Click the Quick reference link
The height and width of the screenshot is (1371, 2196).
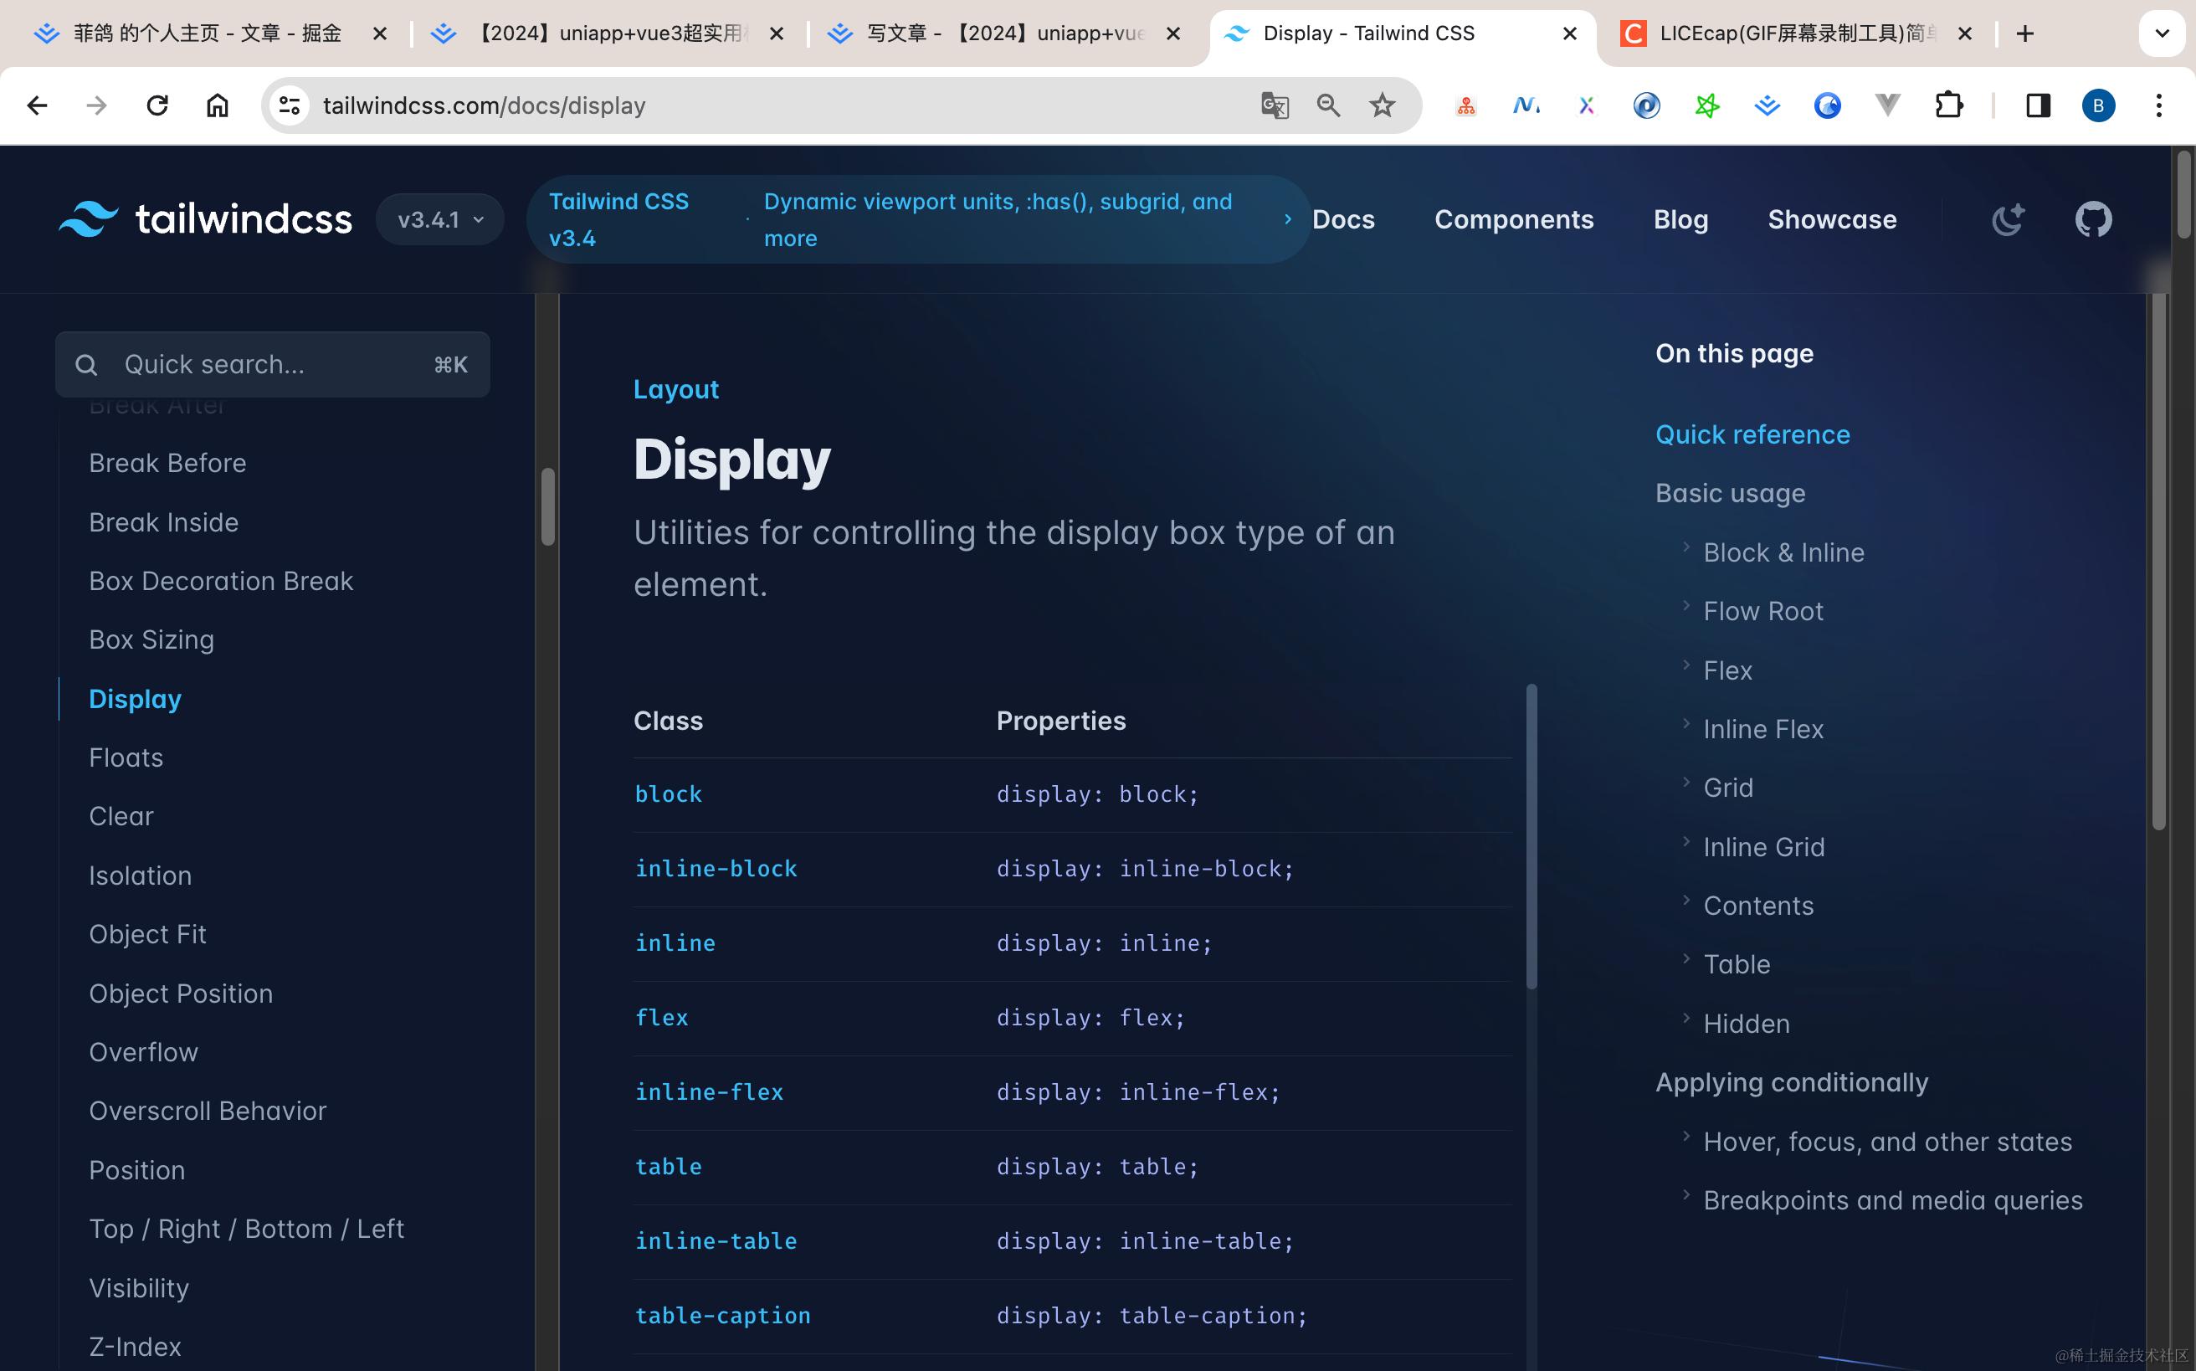[1752, 434]
